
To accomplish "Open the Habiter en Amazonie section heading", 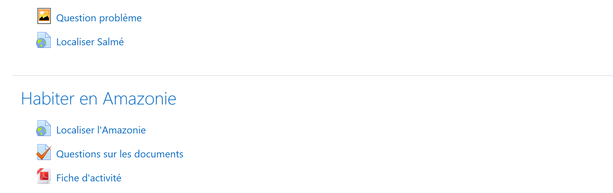I will (x=99, y=99).
